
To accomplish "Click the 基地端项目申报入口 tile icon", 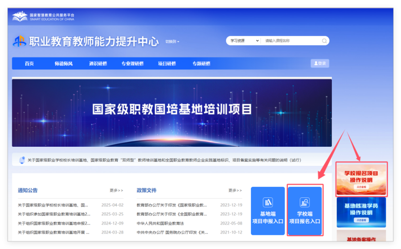I will point(268,202).
